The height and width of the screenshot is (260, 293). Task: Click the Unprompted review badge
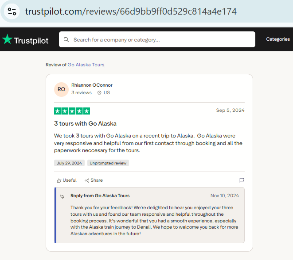click(x=108, y=163)
